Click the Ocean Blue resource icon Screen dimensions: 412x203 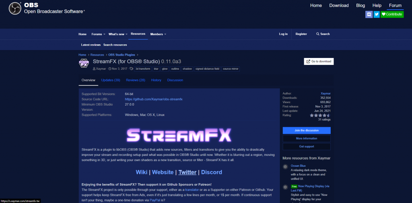click(285, 167)
